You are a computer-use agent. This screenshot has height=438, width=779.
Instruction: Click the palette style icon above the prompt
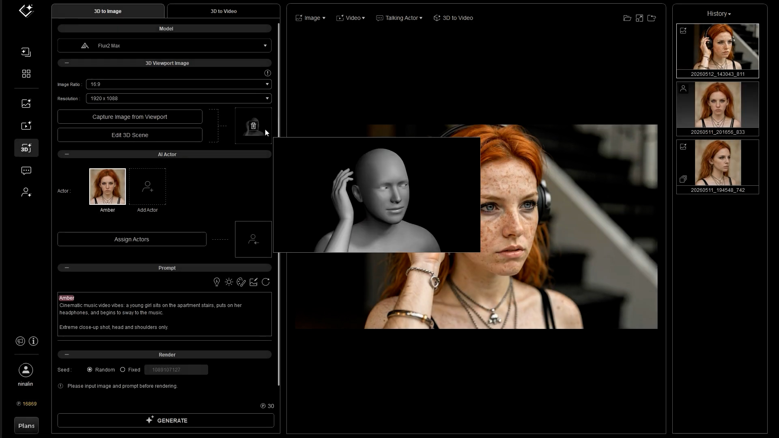click(241, 282)
